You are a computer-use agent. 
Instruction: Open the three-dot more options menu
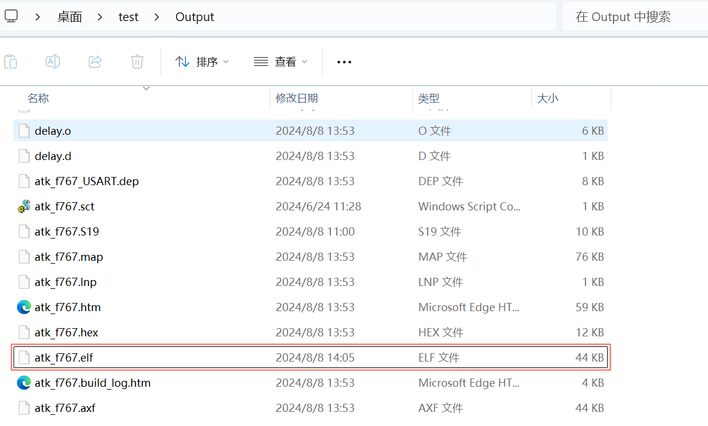344,62
